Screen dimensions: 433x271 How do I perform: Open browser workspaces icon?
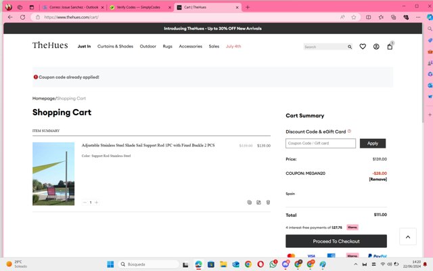point(20,7)
